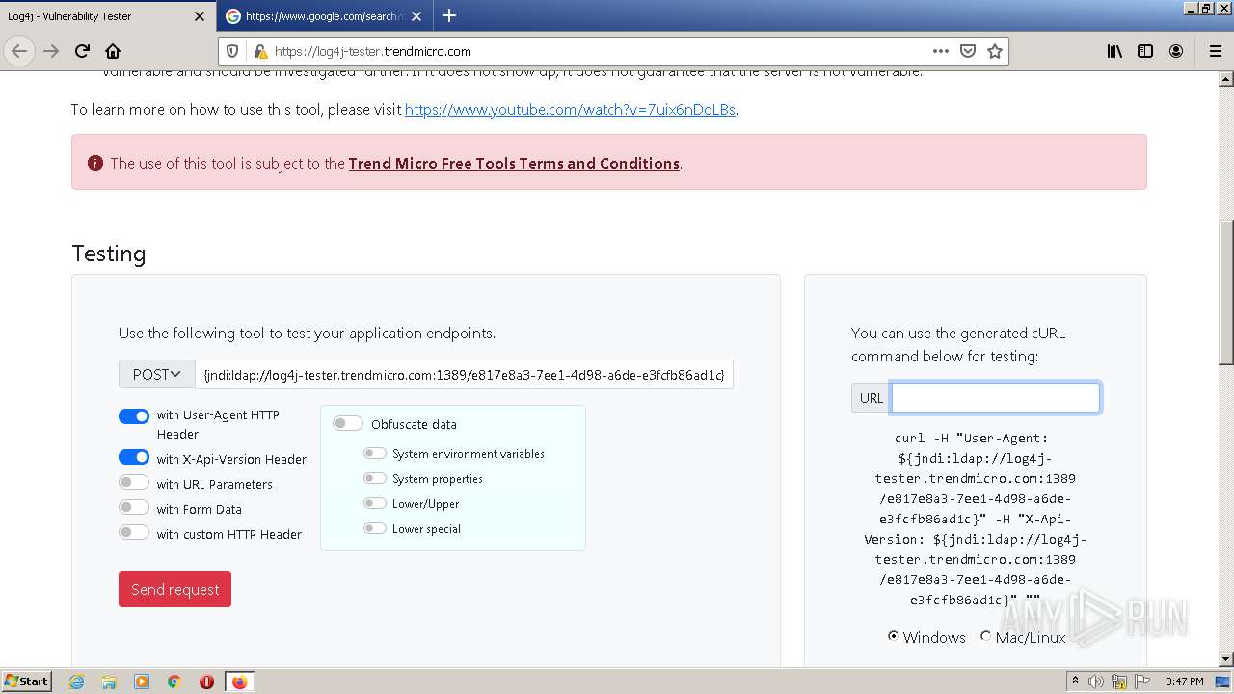Save page to Pocket

click(x=968, y=51)
